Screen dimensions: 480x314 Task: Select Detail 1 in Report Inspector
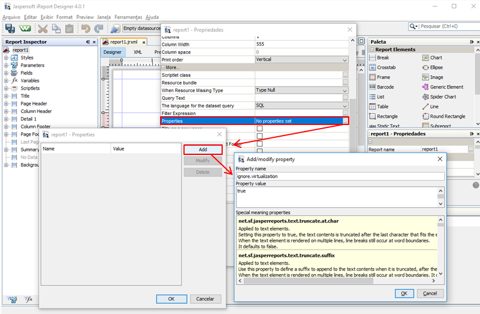coord(29,119)
